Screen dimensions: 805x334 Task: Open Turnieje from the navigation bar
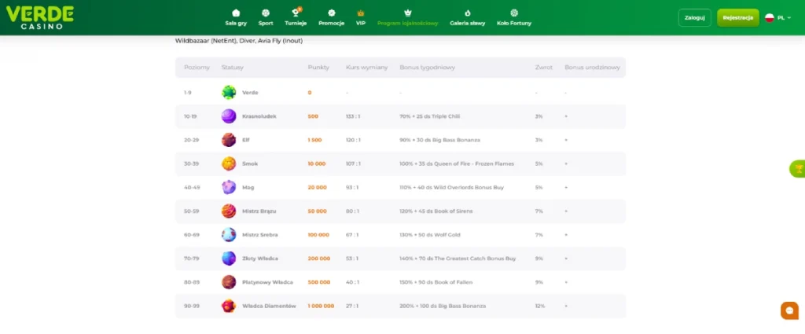click(296, 18)
